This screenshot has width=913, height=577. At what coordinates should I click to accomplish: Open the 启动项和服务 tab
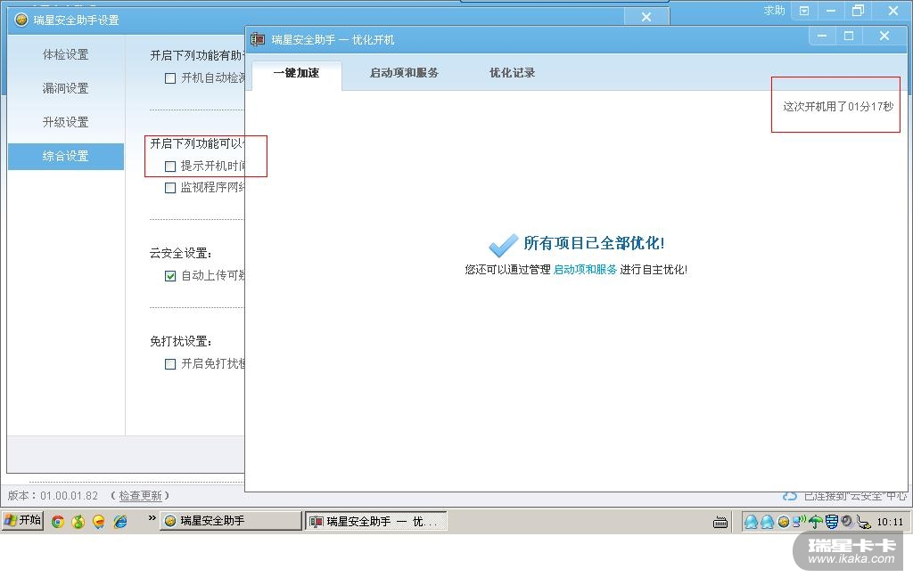[x=404, y=73]
